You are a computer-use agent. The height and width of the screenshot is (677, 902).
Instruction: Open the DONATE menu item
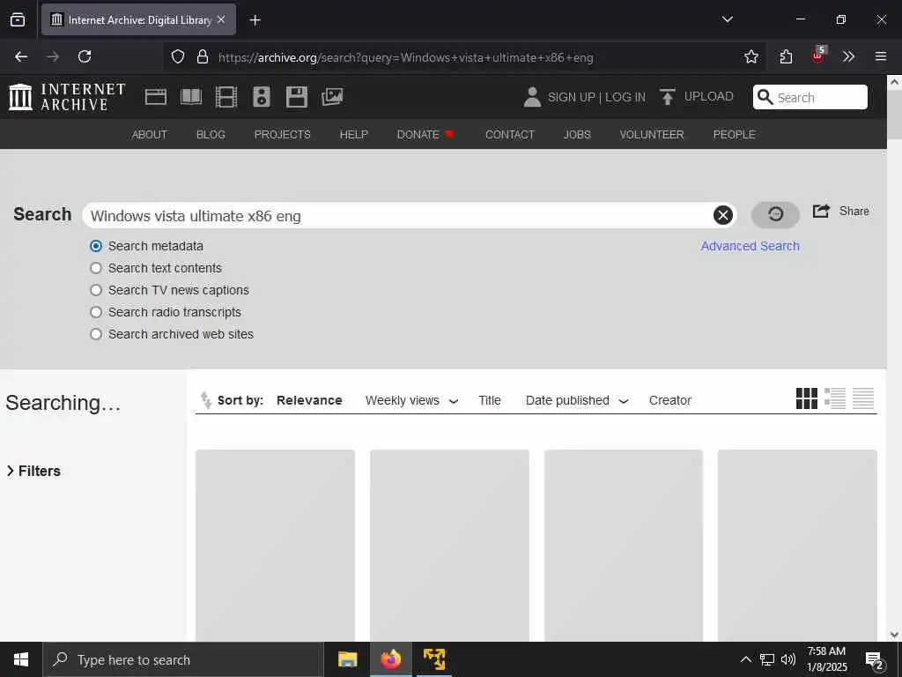pyautogui.click(x=425, y=134)
